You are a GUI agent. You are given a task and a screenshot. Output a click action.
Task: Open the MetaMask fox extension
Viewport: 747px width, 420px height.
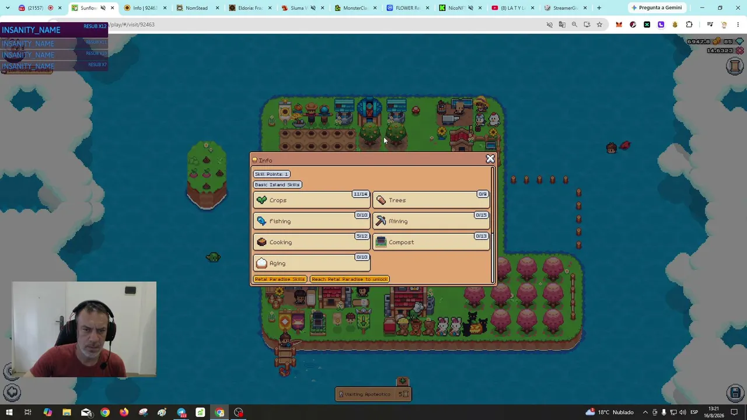pos(619,24)
